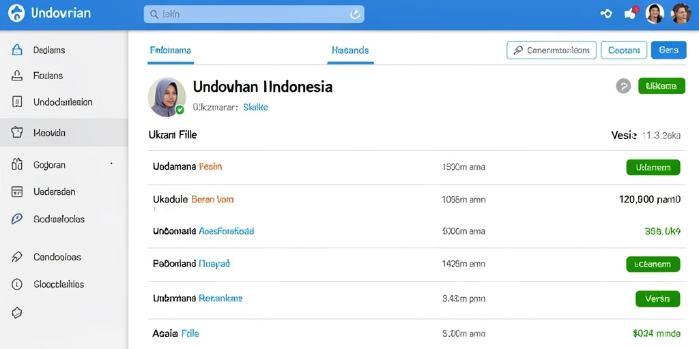Click the green Ulkema button in profile header

pyautogui.click(x=661, y=86)
